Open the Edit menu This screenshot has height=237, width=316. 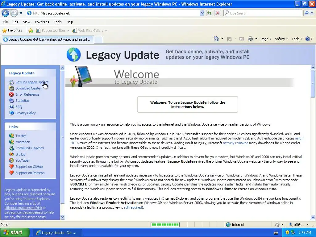(x=15, y=22)
